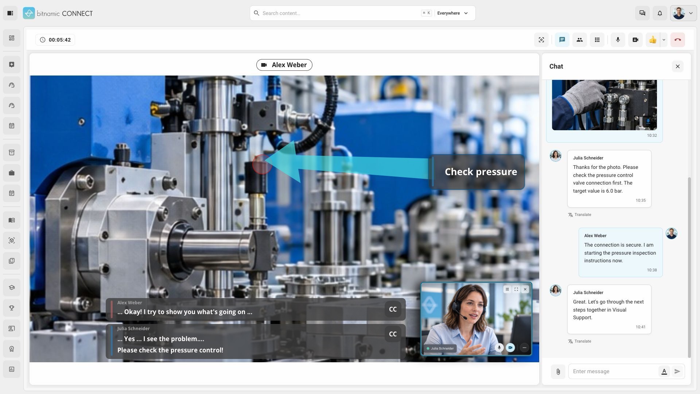
Task: Attach a file with the paperclip icon
Action: pos(558,372)
